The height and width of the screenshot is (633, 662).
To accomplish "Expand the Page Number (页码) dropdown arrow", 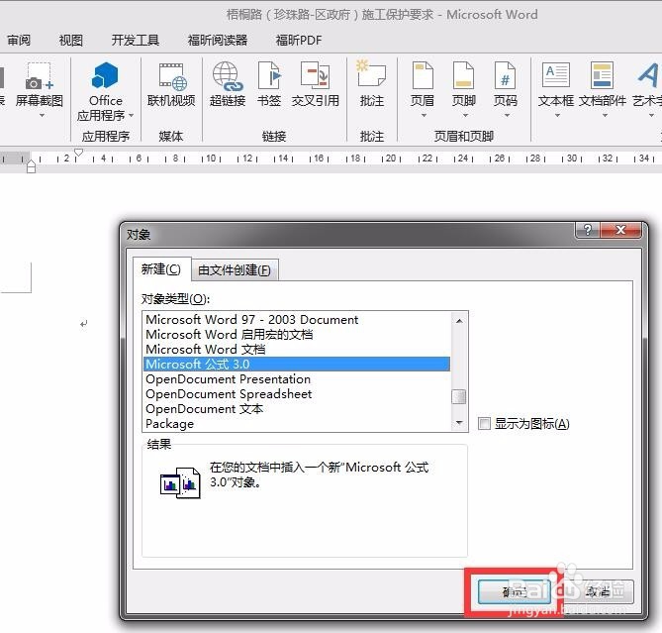I will coord(507,115).
